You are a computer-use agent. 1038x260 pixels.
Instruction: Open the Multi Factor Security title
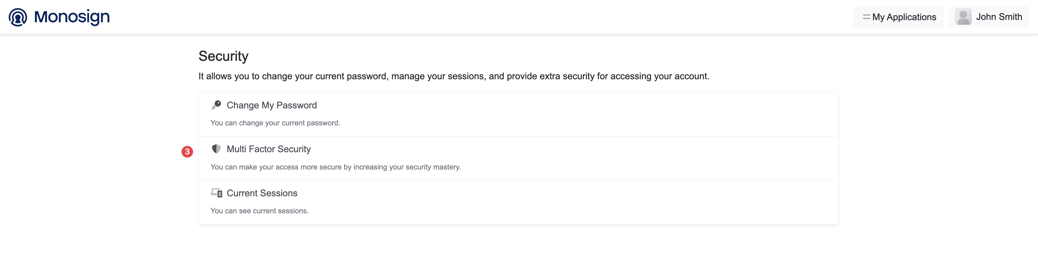point(269,149)
